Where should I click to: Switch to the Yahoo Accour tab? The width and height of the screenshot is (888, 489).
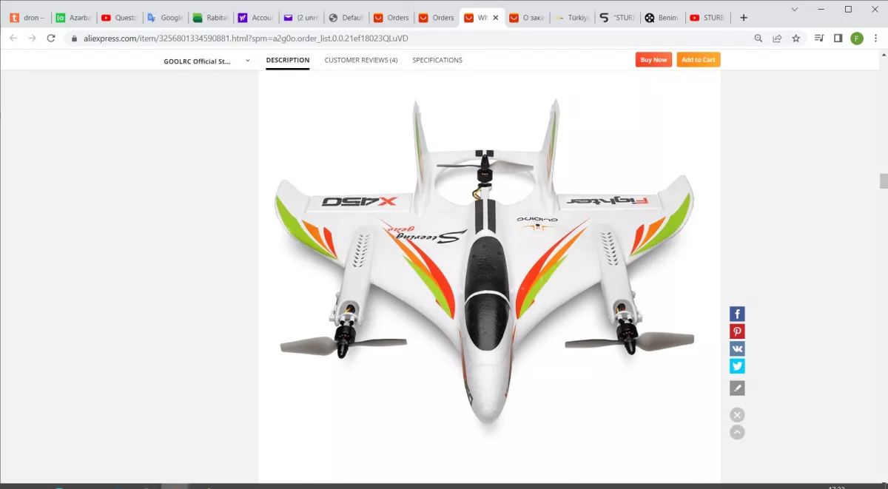coord(255,18)
